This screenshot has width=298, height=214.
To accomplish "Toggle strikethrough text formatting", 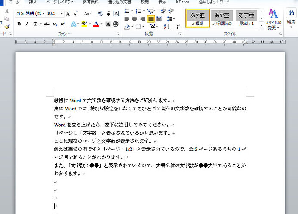I will pos(47,24).
